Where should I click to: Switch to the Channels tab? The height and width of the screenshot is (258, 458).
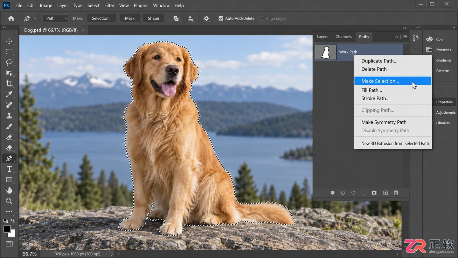coord(343,37)
